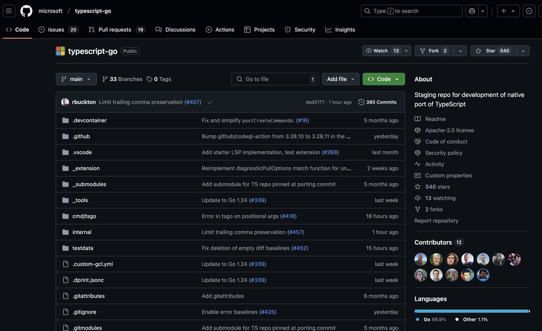This screenshot has width=542, height=331.
Task: Open the .custom-gcl.yml file
Action: [x=93, y=264]
